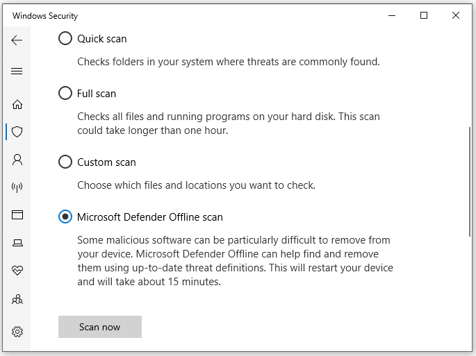Image resolution: width=476 pixels, height=356 pixels.
Task: Select the Custom scan radio button
Action: pos(65,162)
